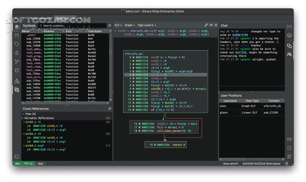Open the Cross References sidebar icon
This screenshot has height=182, width=306.
[x=17, y=90]
